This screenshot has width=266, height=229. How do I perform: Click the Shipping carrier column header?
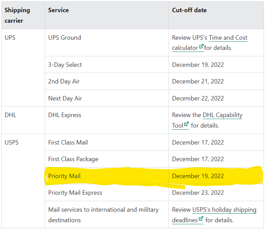23,15
